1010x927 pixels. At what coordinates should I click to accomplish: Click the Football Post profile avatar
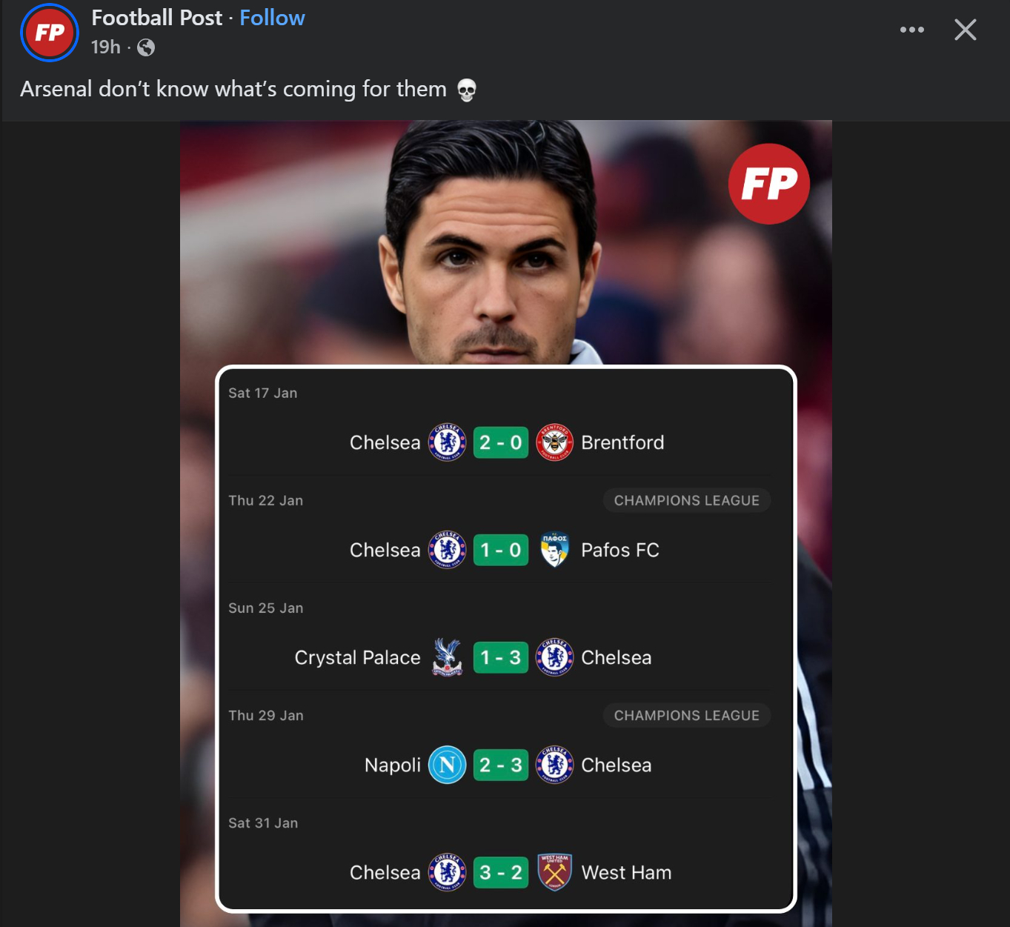click(50, 33)
